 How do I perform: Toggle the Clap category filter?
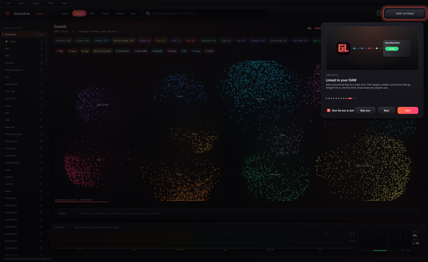tap(85, 51)
